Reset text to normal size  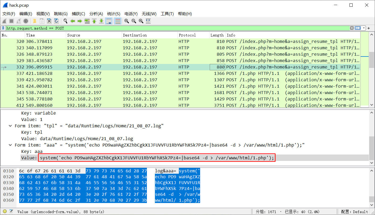141,21
